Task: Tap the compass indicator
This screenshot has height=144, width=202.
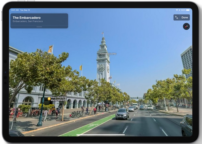Action: (x=186, y=26)
